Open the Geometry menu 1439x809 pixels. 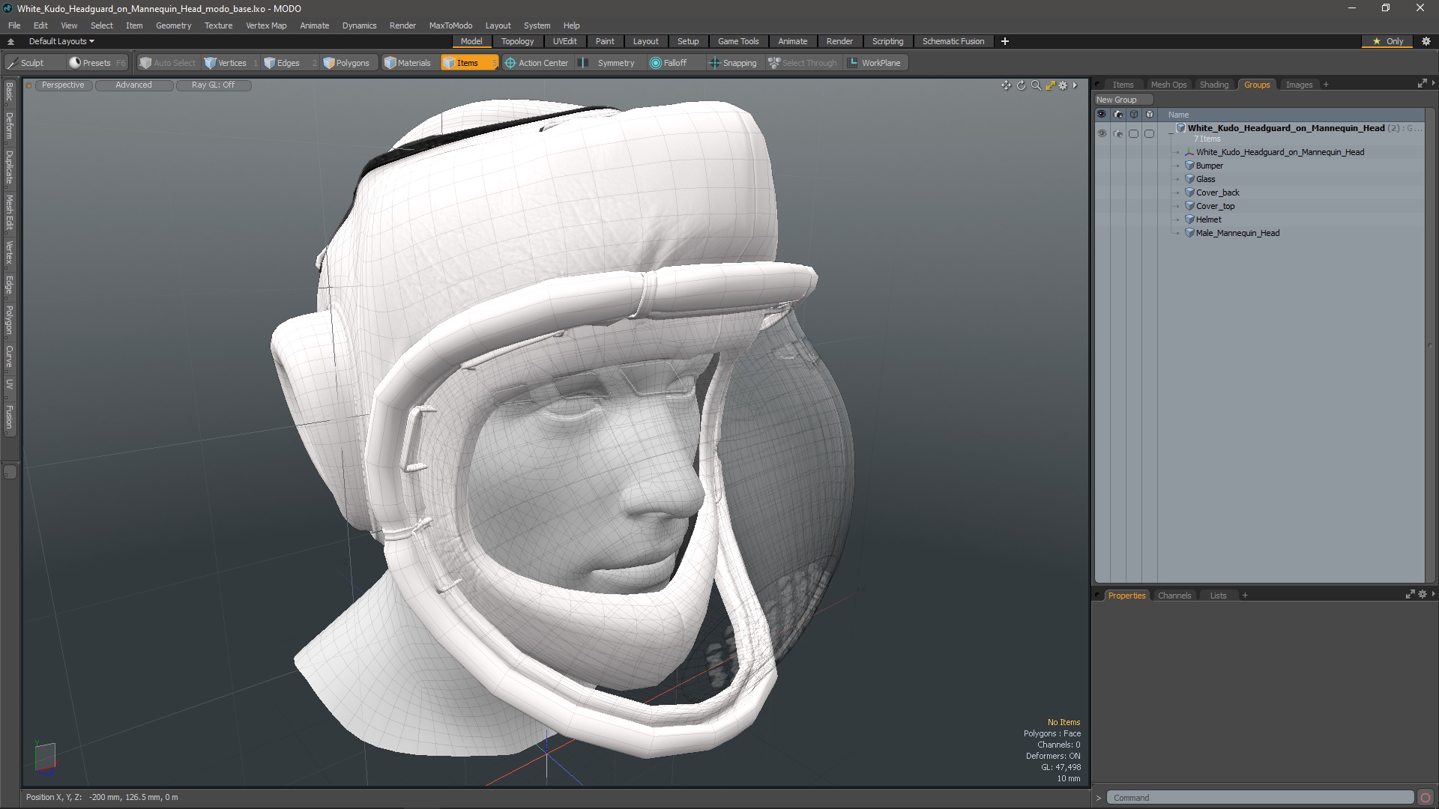pos(173,25)
